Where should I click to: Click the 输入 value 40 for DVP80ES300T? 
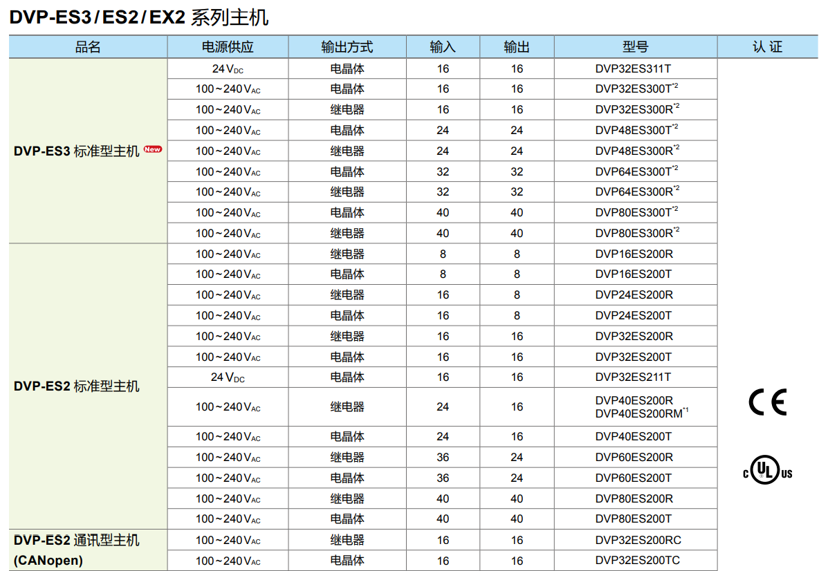(x=443, y=212)
